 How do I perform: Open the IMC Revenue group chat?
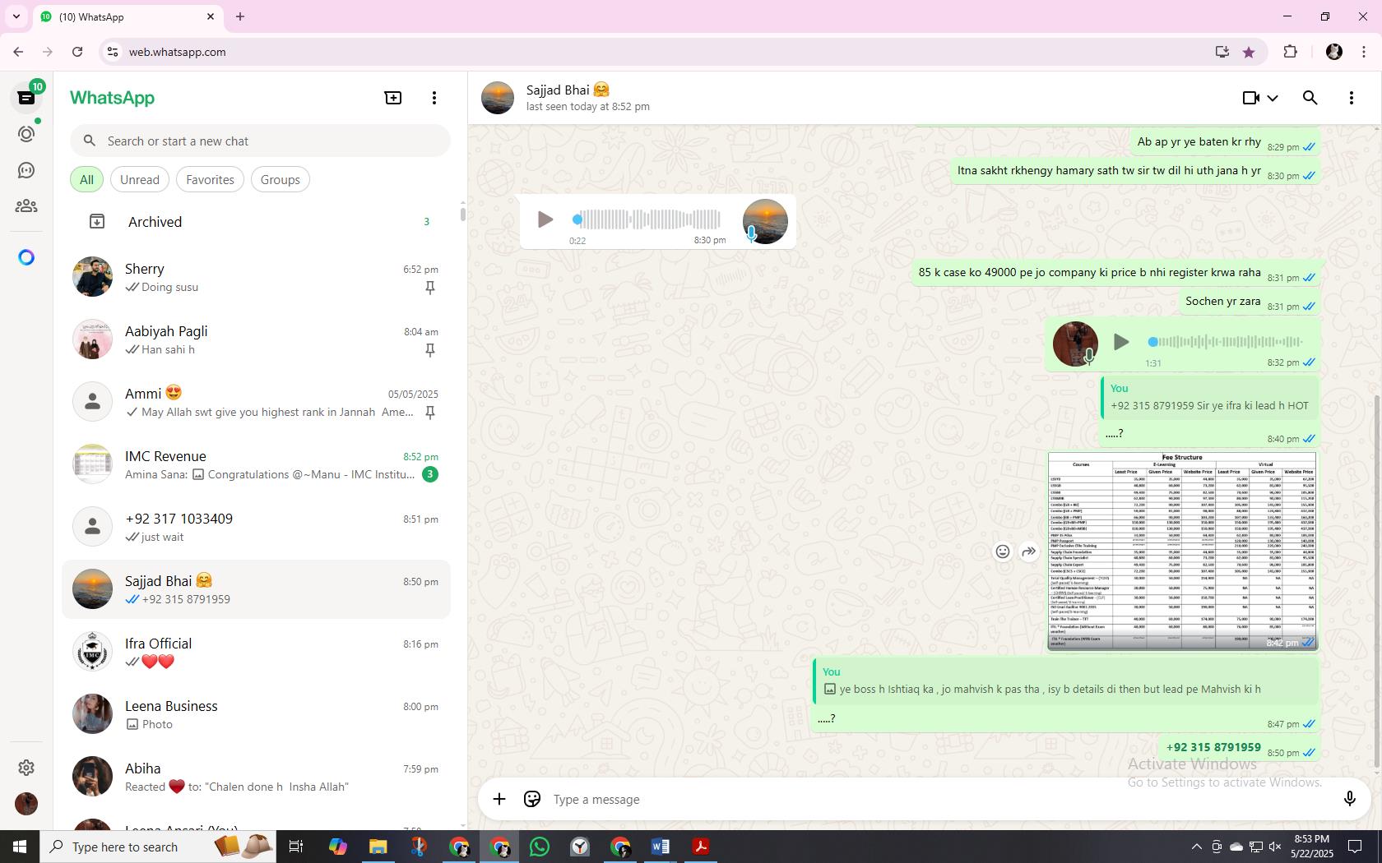pyautogui.click(x=257, y=464)
